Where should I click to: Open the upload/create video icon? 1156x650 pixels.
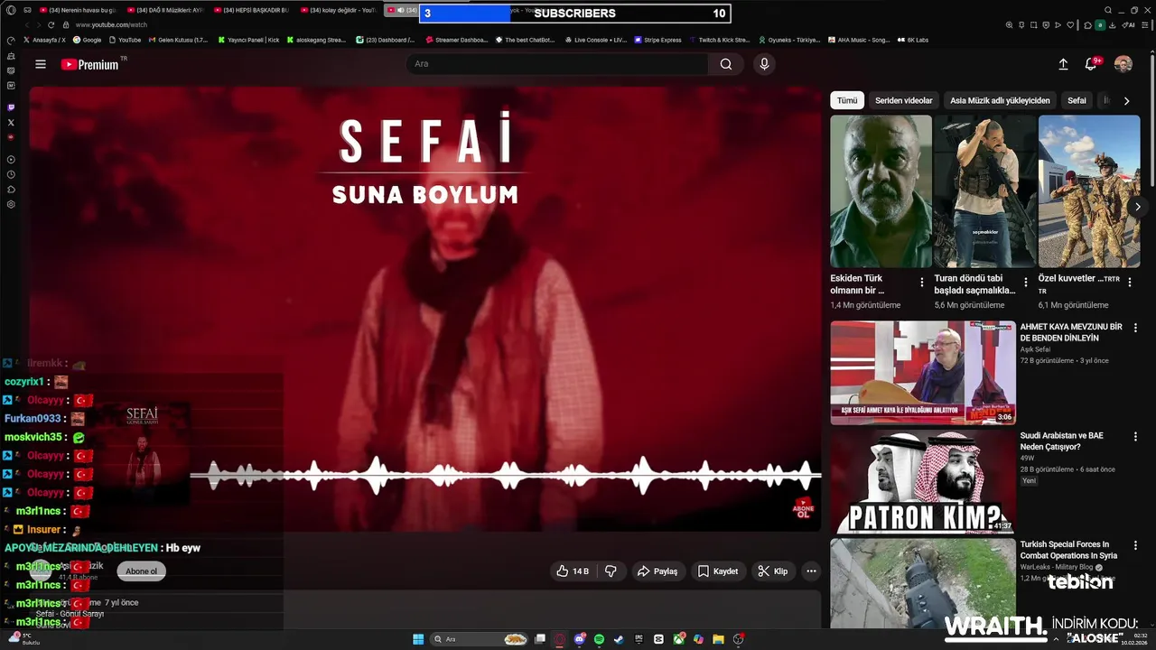point(1063,64)
